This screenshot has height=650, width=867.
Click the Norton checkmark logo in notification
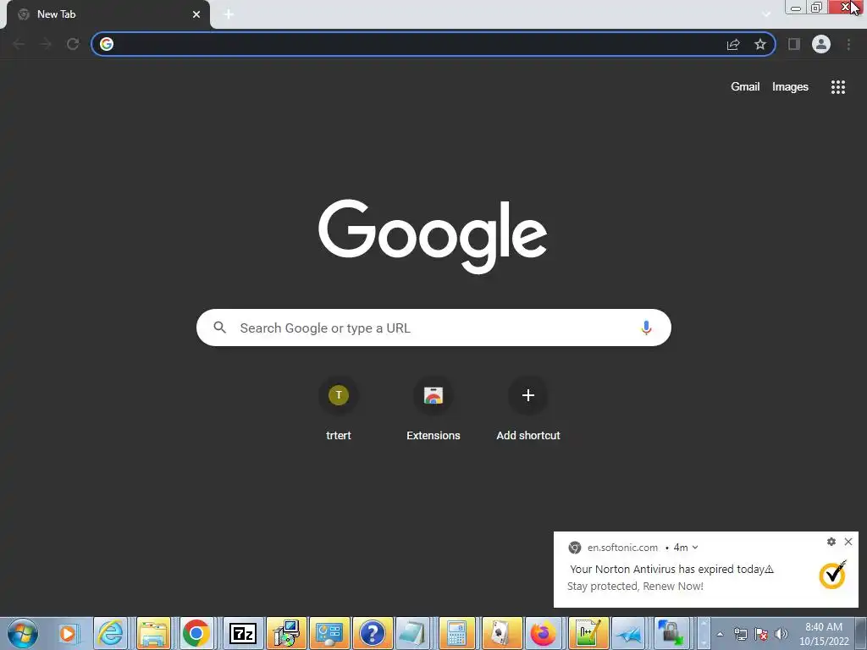[x=833, y=575]
